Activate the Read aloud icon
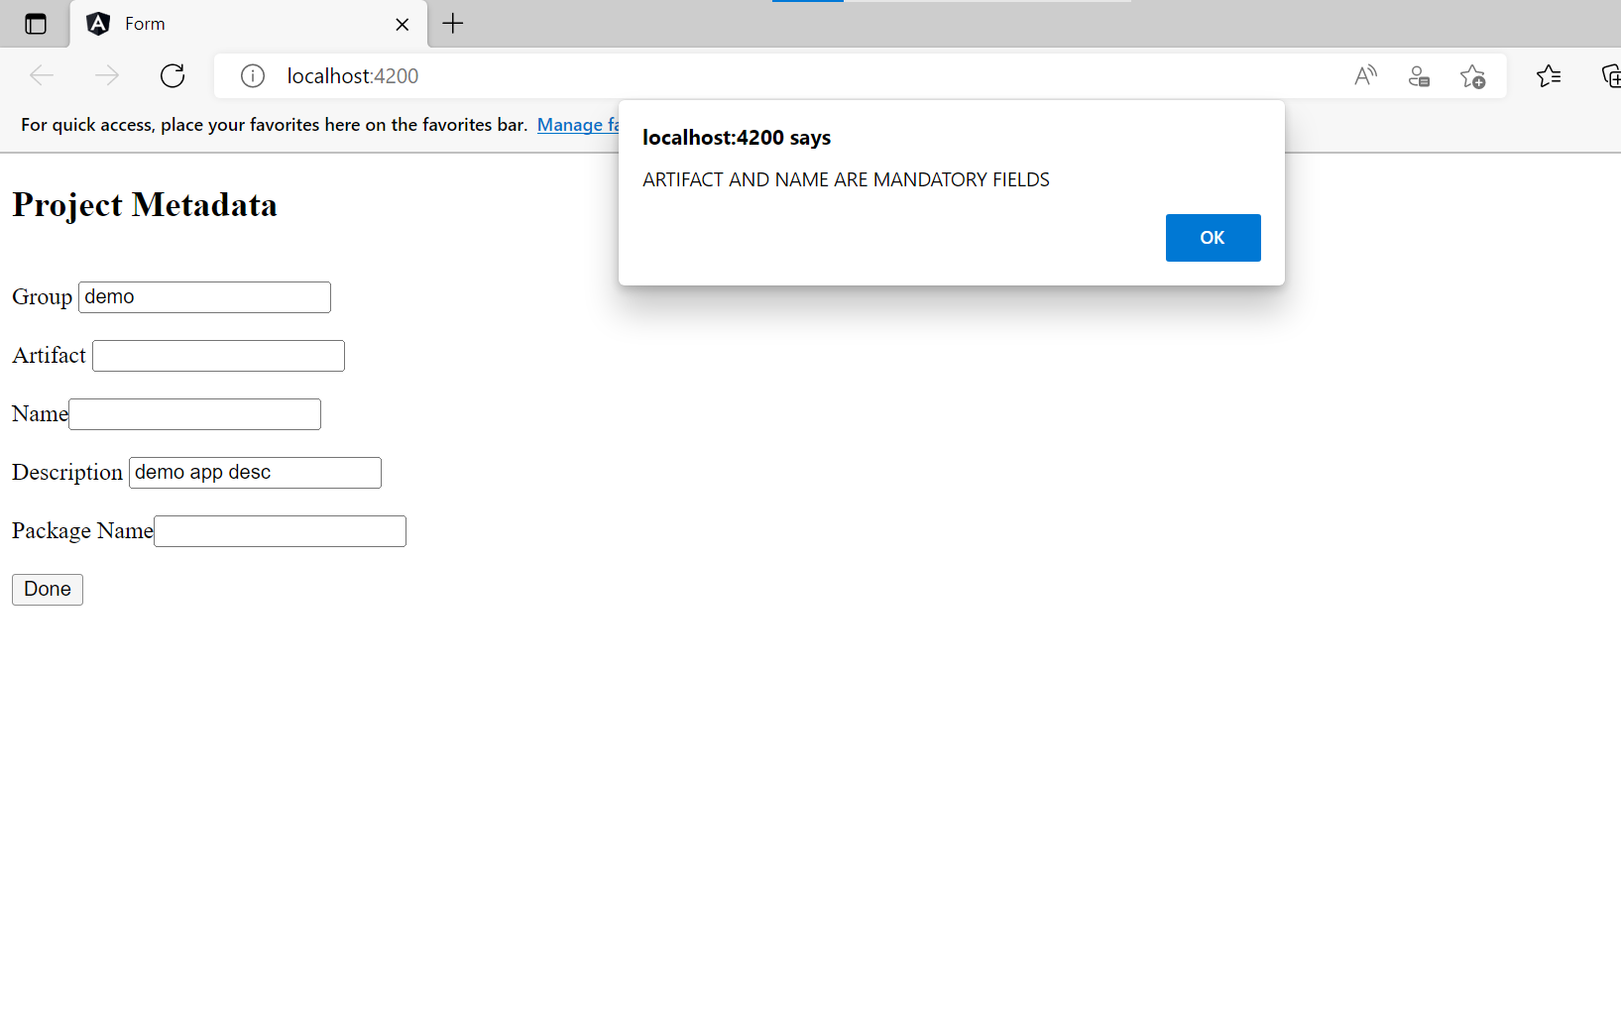This screenshot has height=1011, width=1621. click(x=1366, y=75)
